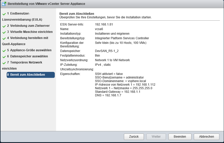Select step 8 Bereit zum Abschließen

[x=30, y=75]
